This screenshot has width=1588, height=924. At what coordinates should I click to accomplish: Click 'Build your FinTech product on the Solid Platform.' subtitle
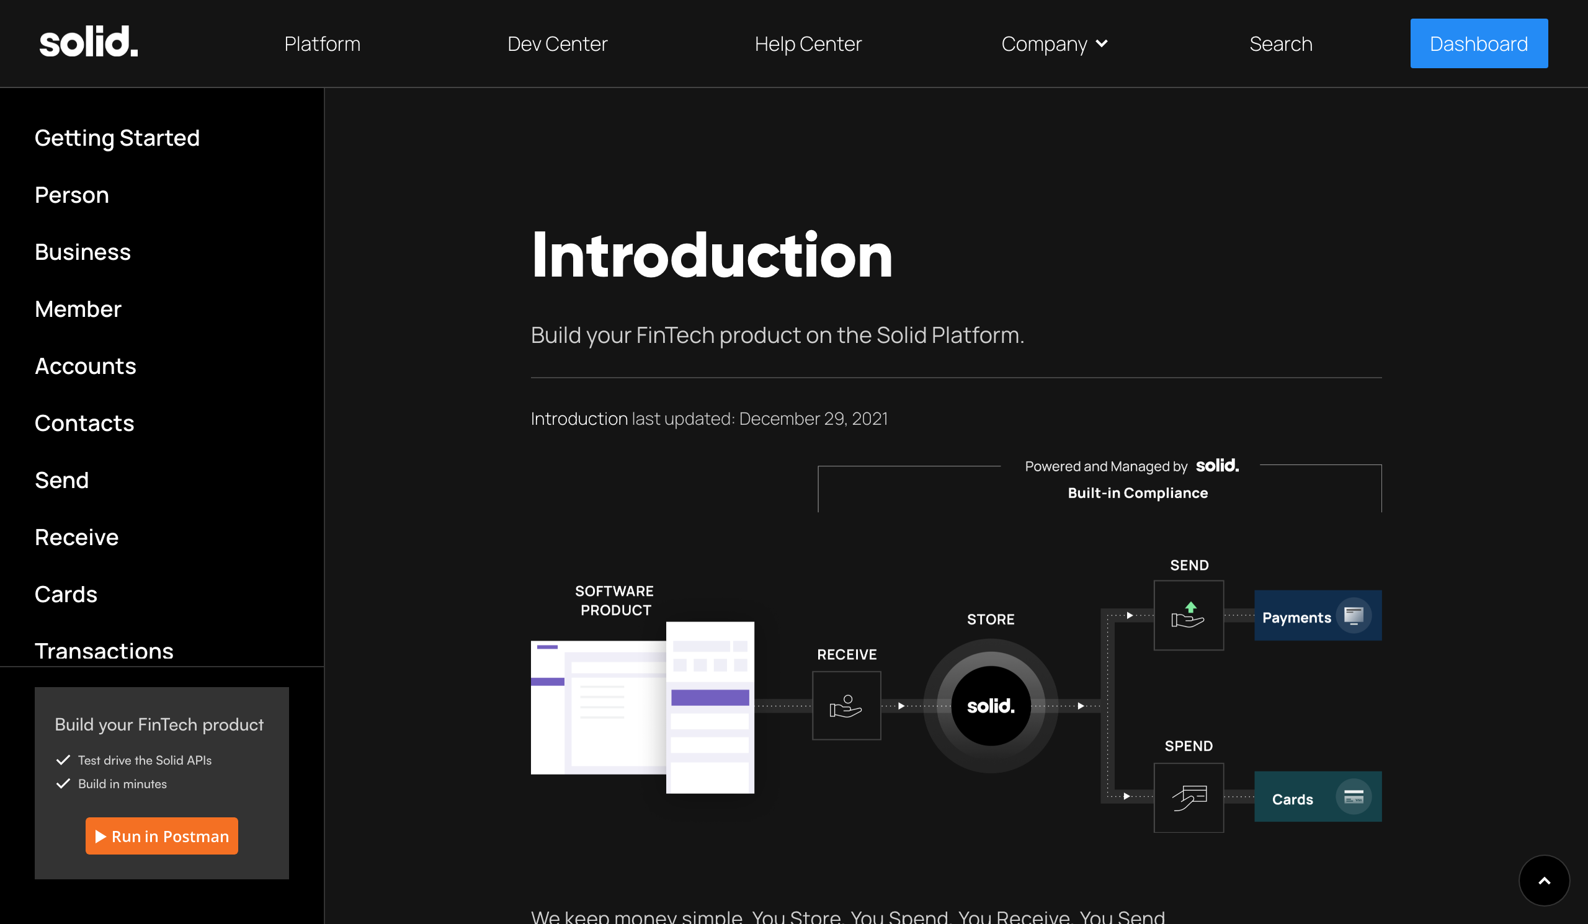pos(778,335)
